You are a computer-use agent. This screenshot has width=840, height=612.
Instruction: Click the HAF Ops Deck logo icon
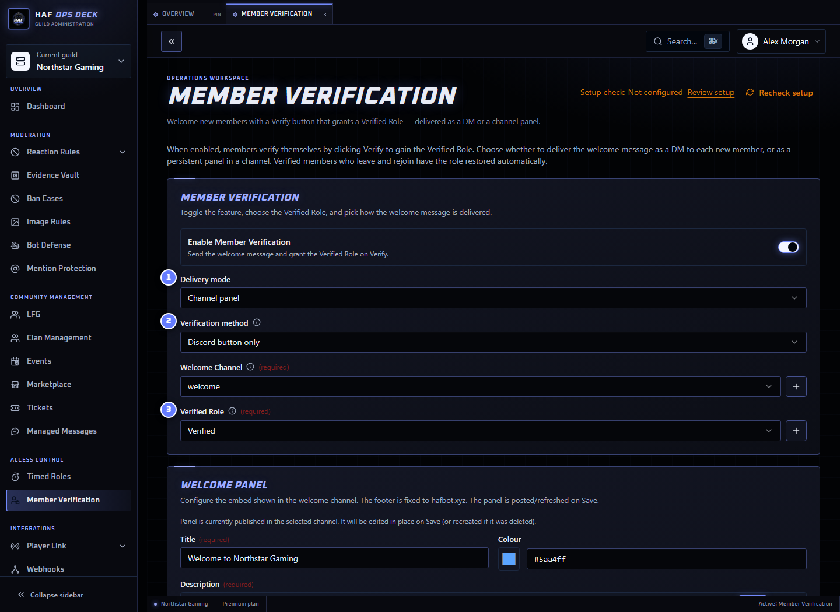tap(19, 19)
